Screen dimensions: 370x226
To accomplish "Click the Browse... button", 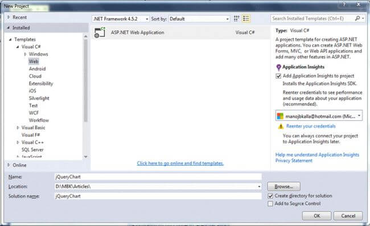I will click(x=283, y=186).
